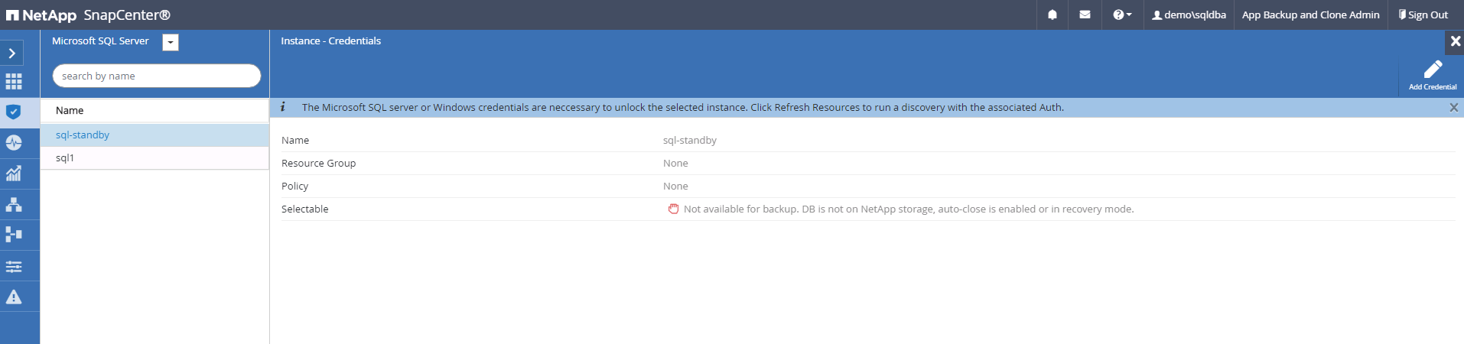
Task: Open Resources shield icon in sidebar
Action: 14,112
